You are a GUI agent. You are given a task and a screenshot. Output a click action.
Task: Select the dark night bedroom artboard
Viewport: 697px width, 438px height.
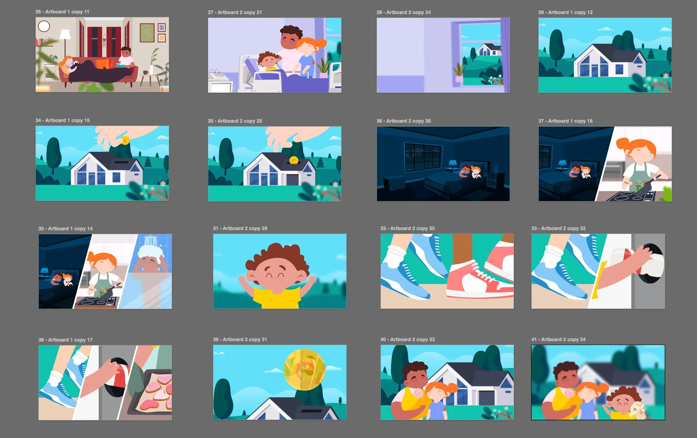[443, 164]
